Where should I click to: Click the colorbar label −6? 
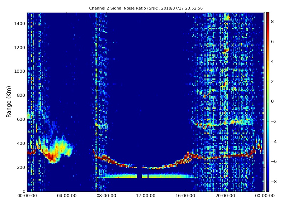point(274,161)
